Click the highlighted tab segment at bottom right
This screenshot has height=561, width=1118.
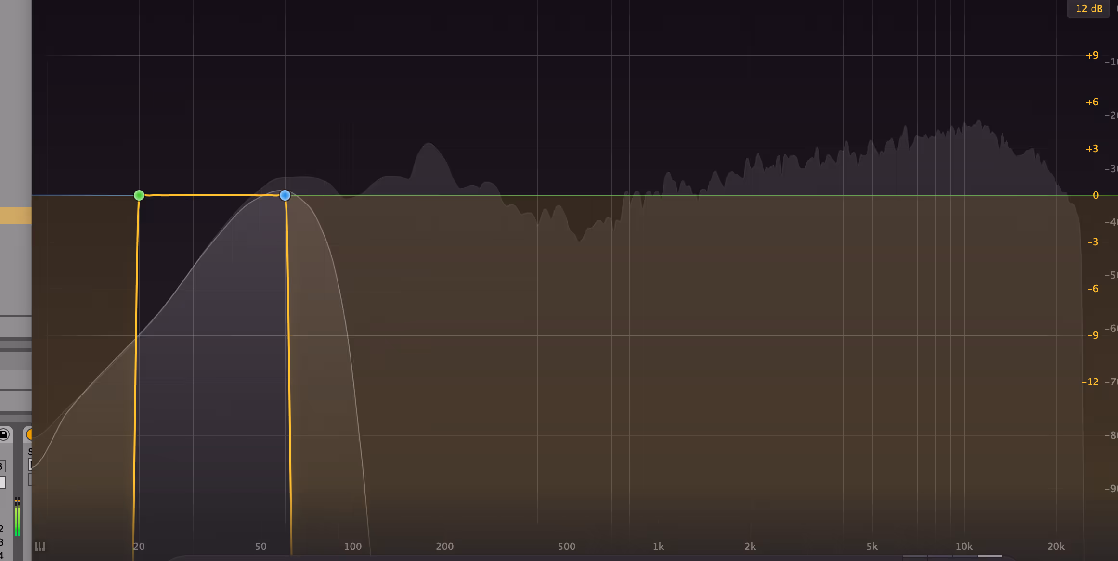pyautogui.click(x=990, y=556)
